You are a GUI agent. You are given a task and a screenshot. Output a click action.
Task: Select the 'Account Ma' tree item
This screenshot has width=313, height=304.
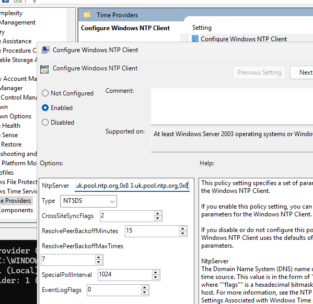point(19,79)
